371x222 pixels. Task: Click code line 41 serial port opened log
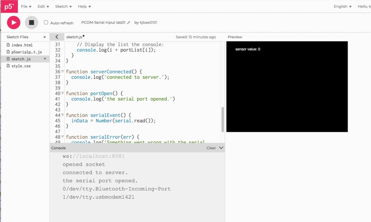tap(123, 99)
